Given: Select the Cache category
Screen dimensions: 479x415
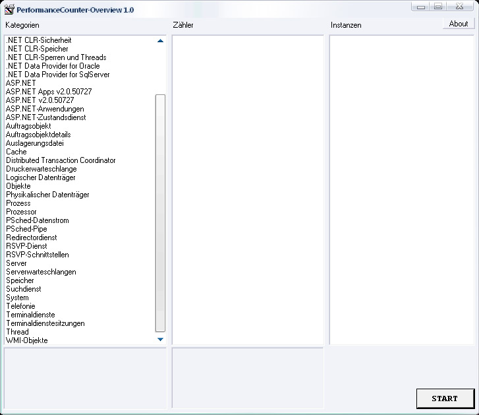Looking at the screenshot, I should click(x=16, y=152).
